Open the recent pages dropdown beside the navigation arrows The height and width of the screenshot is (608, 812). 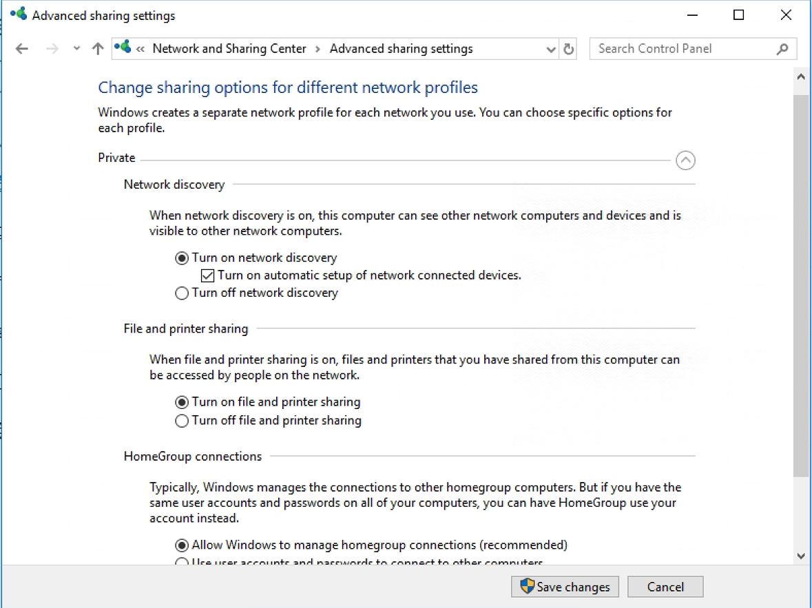76,49
